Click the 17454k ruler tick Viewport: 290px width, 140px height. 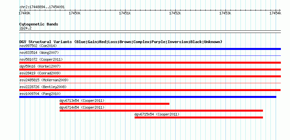click(x=275, y=13)
